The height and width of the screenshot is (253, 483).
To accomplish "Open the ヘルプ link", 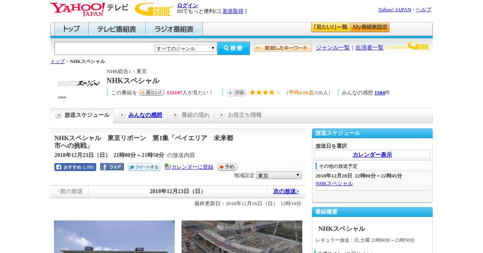I will coord(423,10).
